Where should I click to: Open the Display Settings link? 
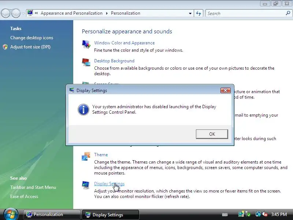109,184
